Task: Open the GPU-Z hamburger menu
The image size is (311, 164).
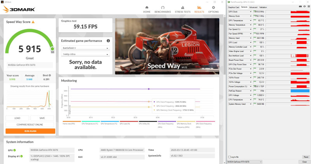Action: pyautogui.click(x=309, y=7)
